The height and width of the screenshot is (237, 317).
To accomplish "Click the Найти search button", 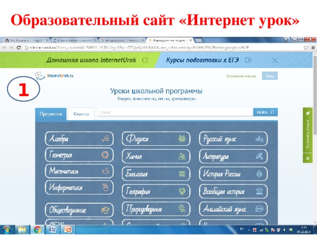I will pyautogui.click(x=265, y=112).
